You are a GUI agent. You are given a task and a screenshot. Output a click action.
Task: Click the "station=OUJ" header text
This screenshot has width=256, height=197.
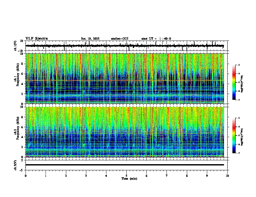(x=120, y=39)
